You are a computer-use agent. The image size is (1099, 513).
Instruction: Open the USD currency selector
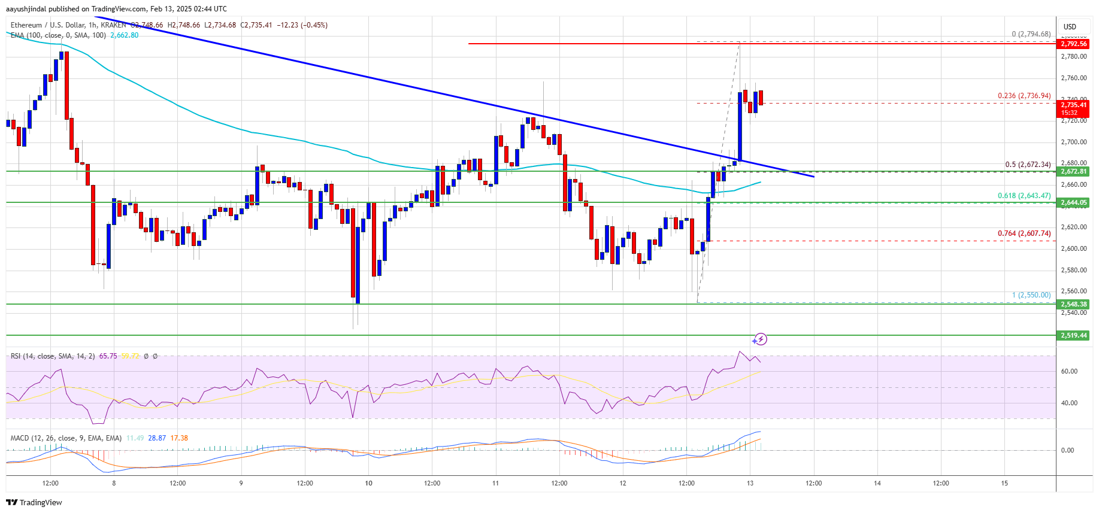[1070, 26]
